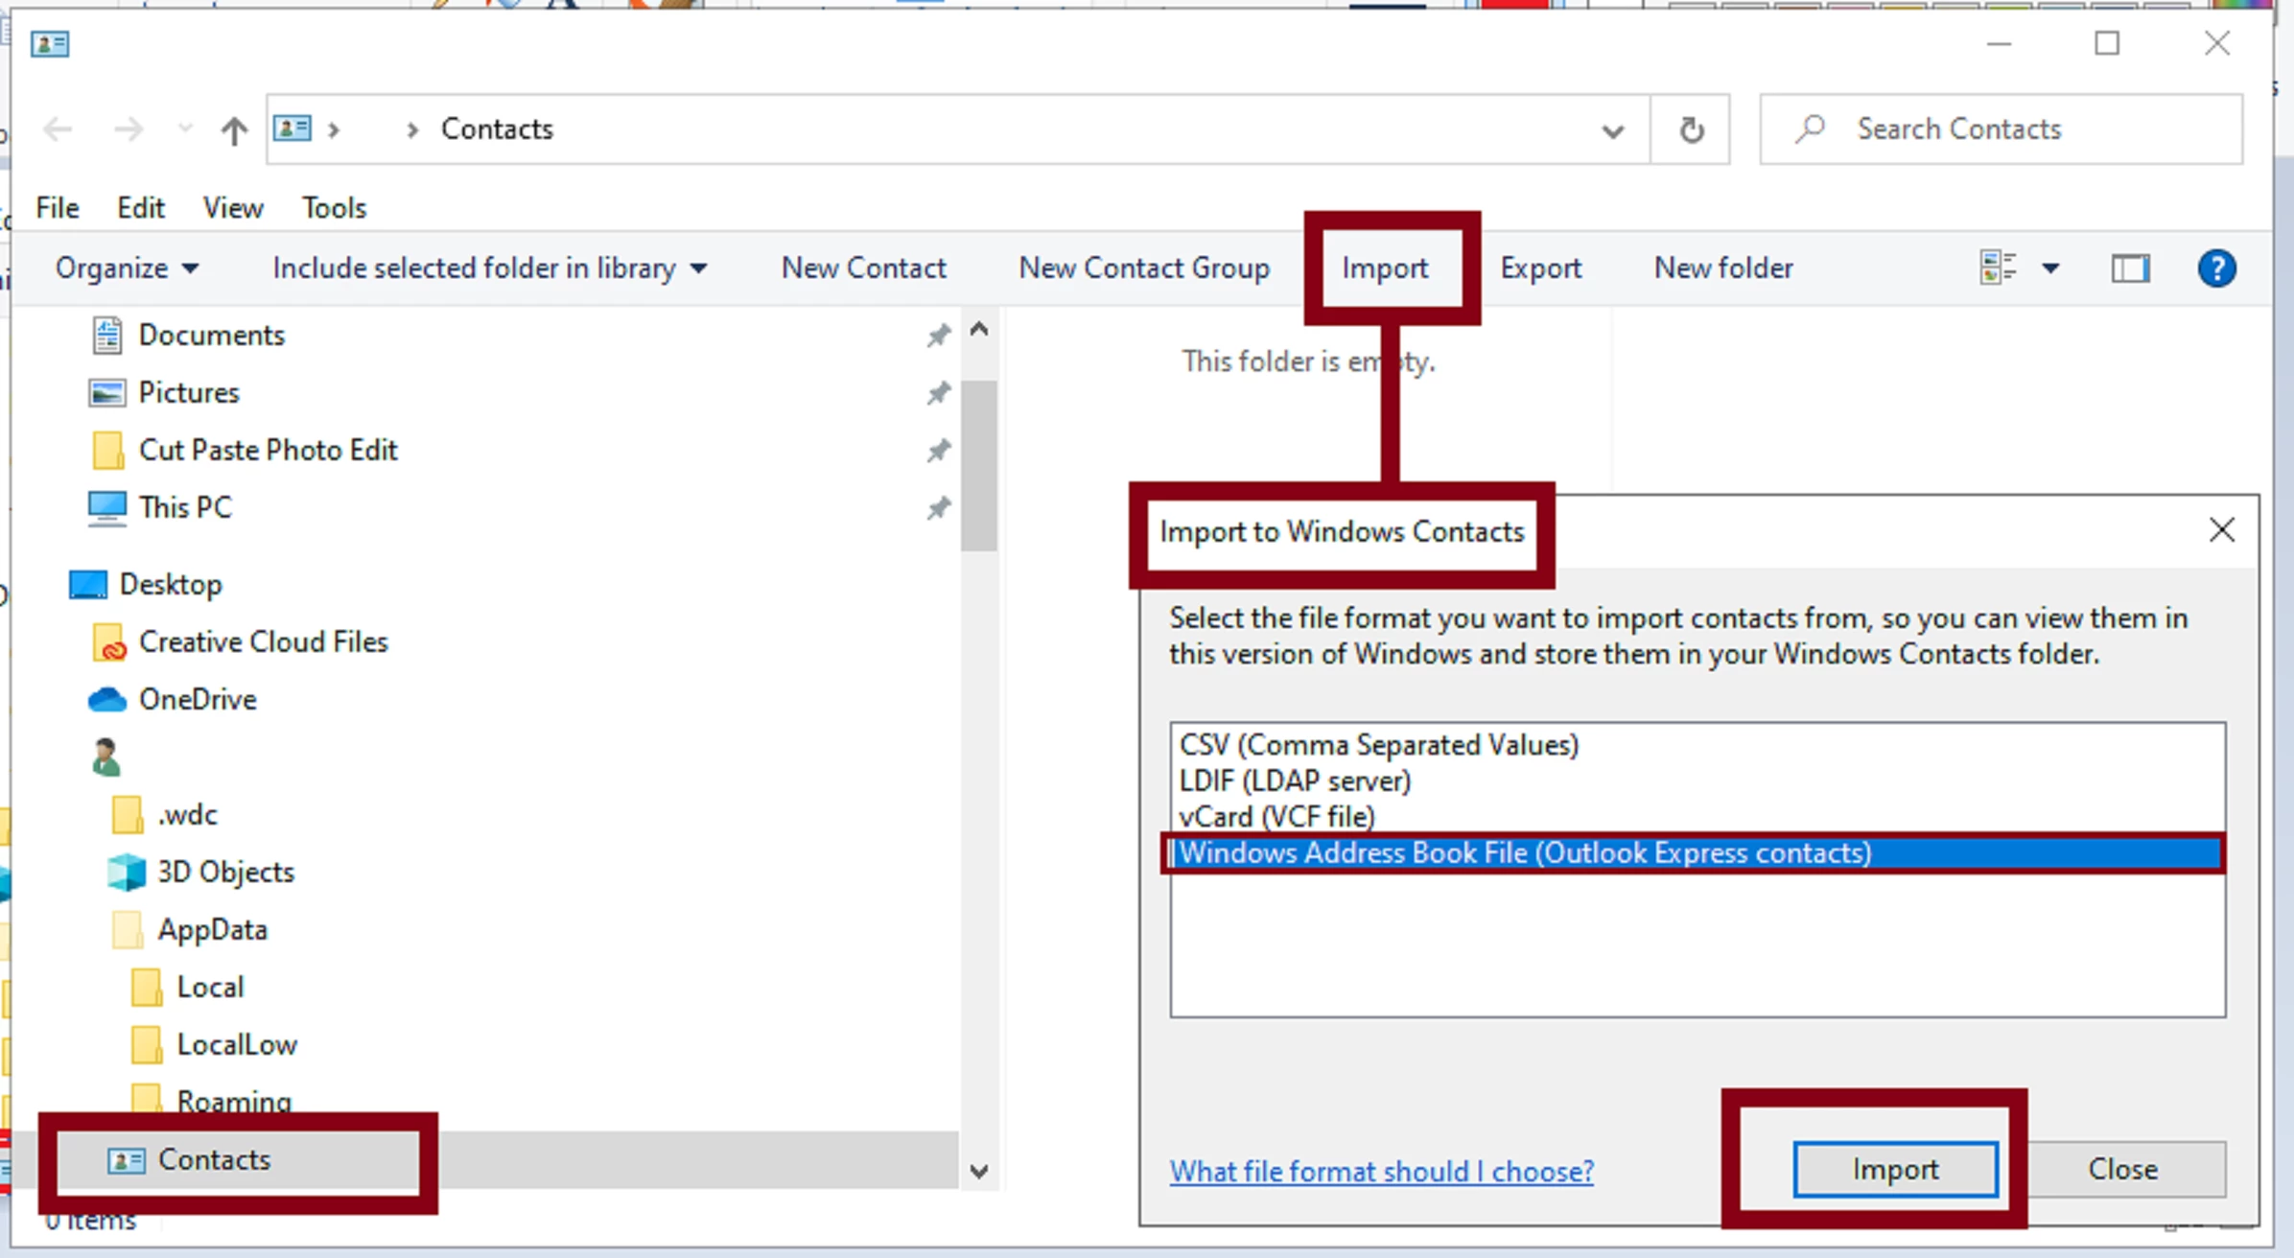Screen dimensions: 2294x1258
Task: Expand the Organize dropdown
Action: (x=127, y=268)
